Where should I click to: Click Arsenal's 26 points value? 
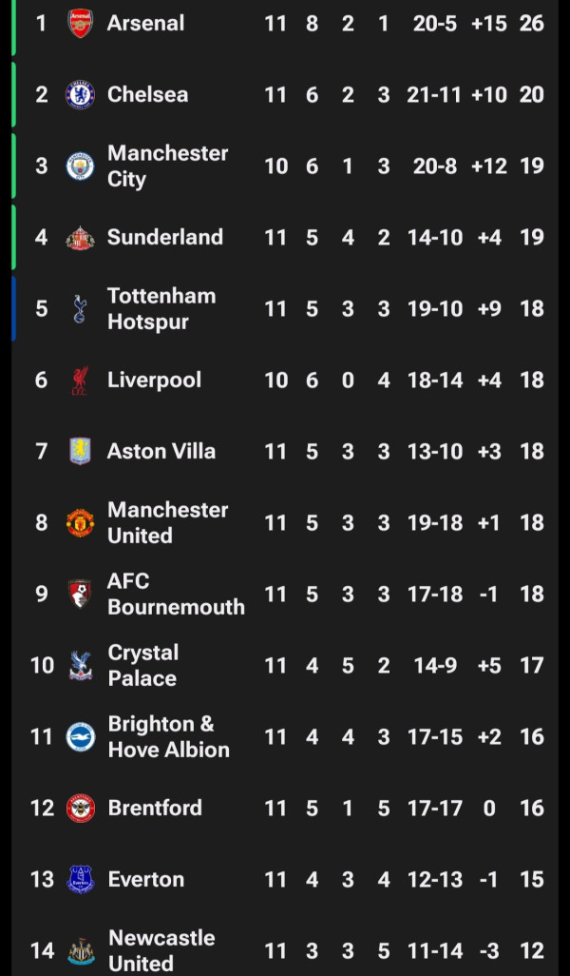coord(531,23)
